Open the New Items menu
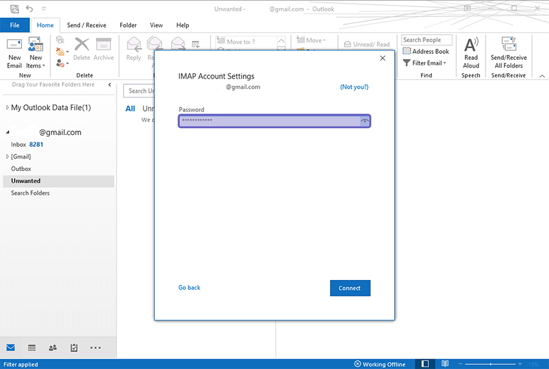The width and height of the screenshot is (549, 369). [36, 52]
